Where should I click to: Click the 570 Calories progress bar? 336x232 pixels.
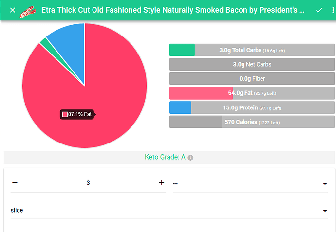(x=252, y=122)
